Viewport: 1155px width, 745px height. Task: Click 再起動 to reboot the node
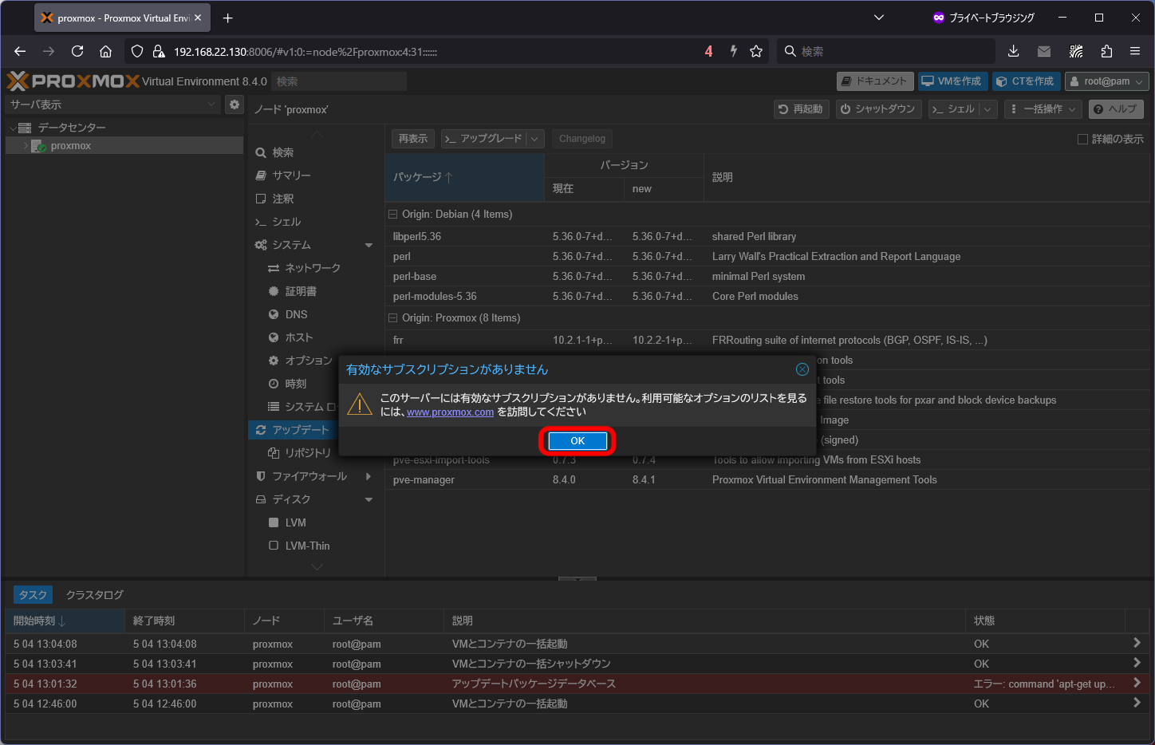802,109
